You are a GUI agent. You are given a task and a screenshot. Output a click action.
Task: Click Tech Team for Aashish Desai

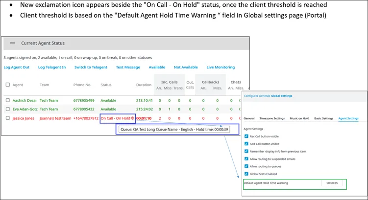pyautogui.click(x=49, y=100)
